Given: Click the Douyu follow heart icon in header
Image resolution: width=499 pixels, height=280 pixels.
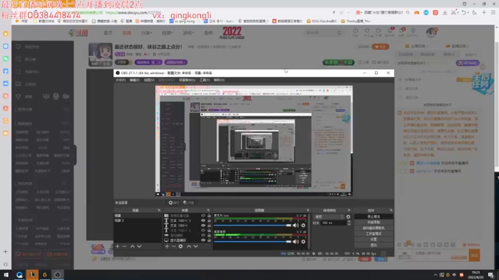Looking at the screenshot, I should click(367, 30).
